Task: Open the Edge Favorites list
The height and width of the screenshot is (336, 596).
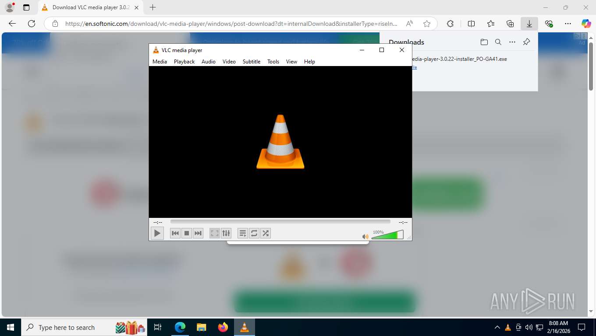Action: (x=491, y=24)
